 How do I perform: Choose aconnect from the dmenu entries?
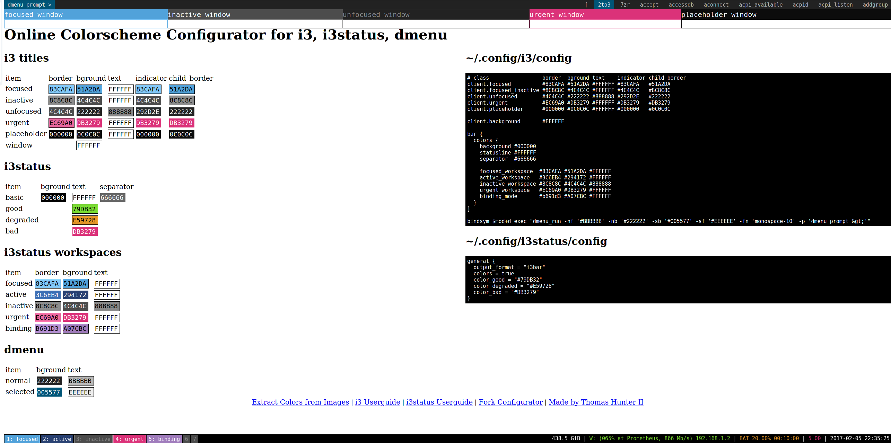[716, 5]
